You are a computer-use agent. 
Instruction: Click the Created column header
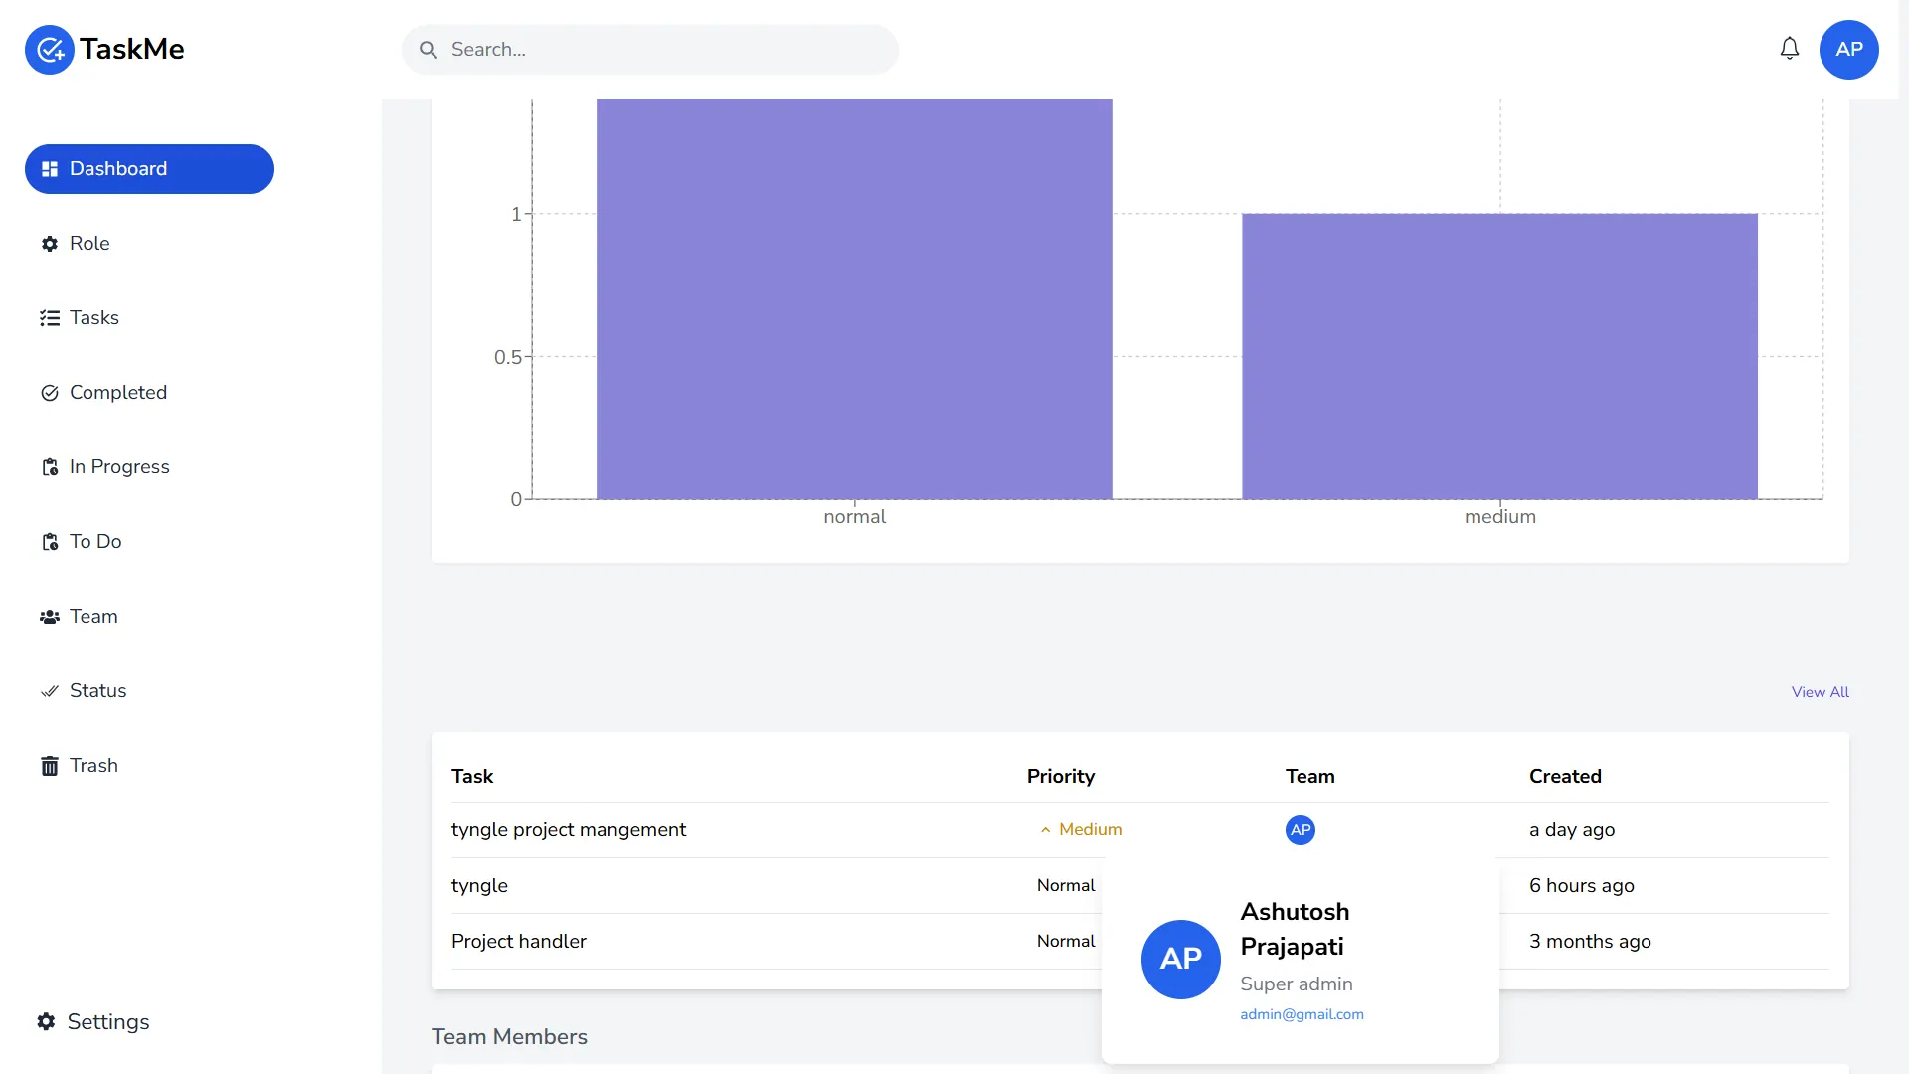pos(1565,777)
